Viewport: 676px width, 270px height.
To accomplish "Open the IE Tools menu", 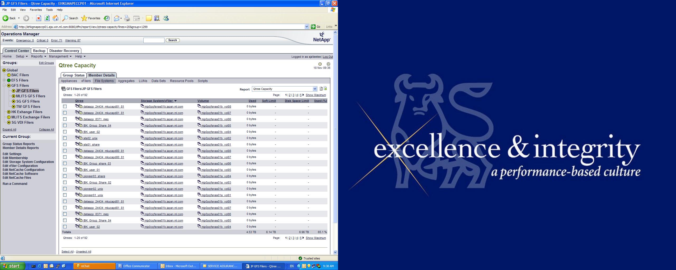I will click(x=49, y=10).
